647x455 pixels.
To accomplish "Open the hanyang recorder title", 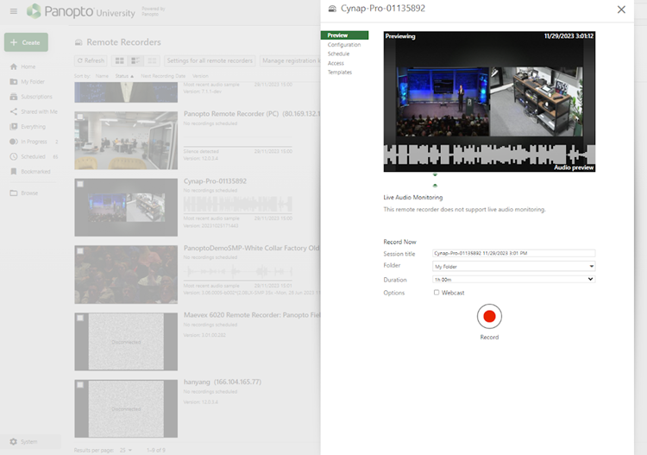I will click(222, 382).
